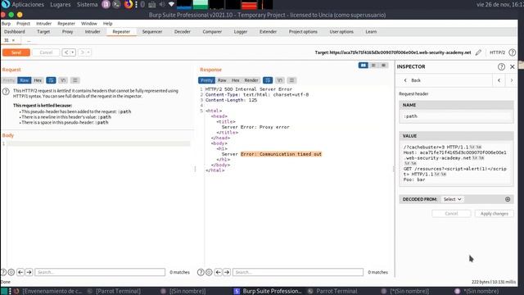Click the Inspector Cancel button

tap(451, 214)
